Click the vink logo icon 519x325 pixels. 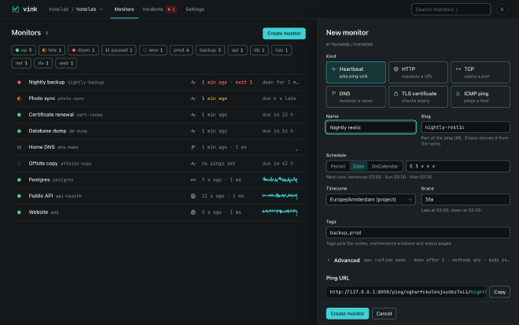tap(16, 9)
